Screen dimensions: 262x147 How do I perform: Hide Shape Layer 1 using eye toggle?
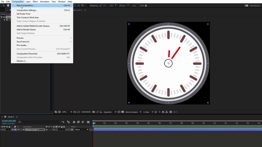2,130
